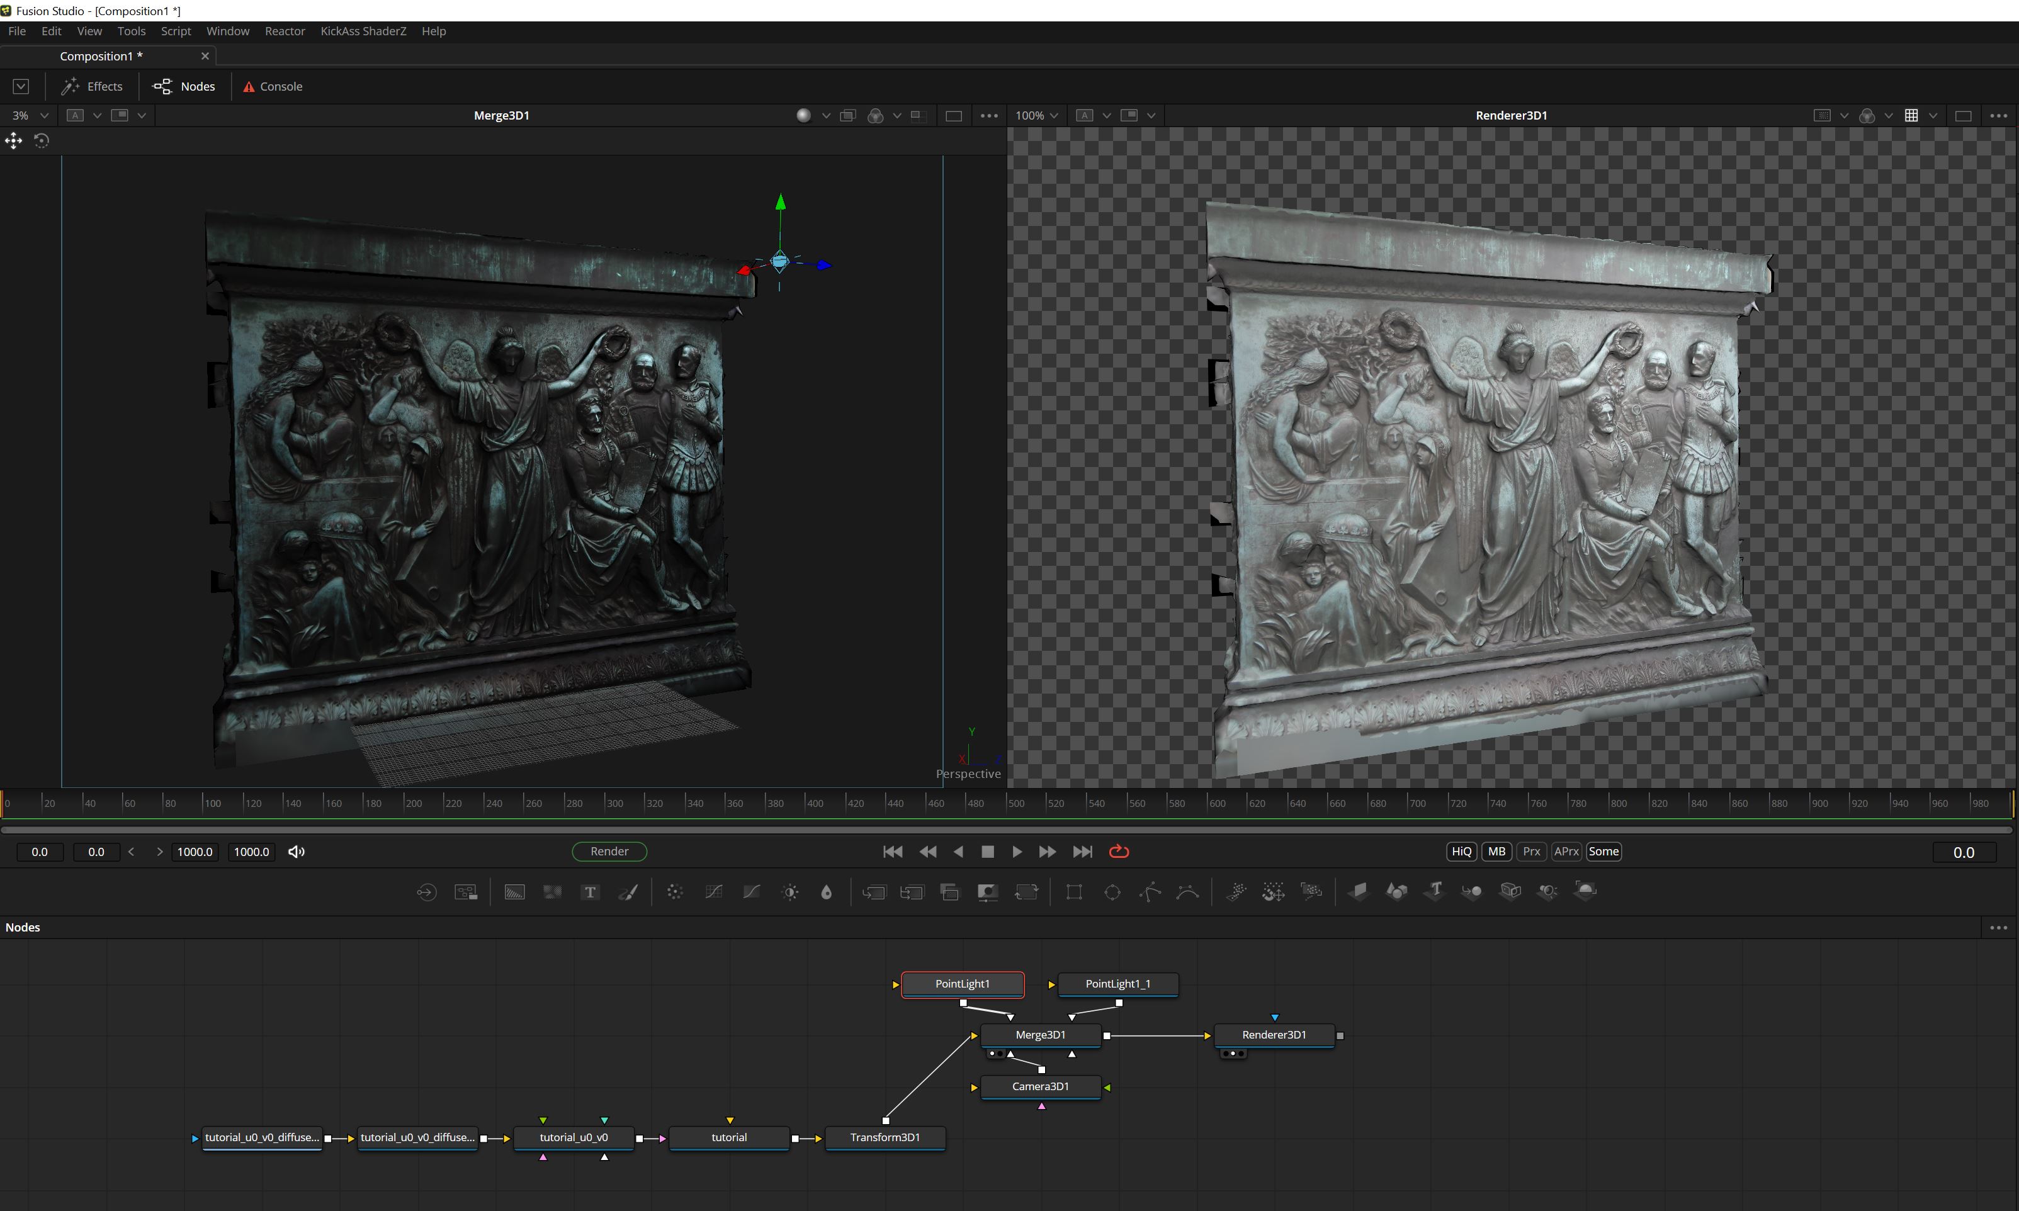Add an Image Plane 3D tool
This screenshot has width=2019, height=1211.
1359,891
